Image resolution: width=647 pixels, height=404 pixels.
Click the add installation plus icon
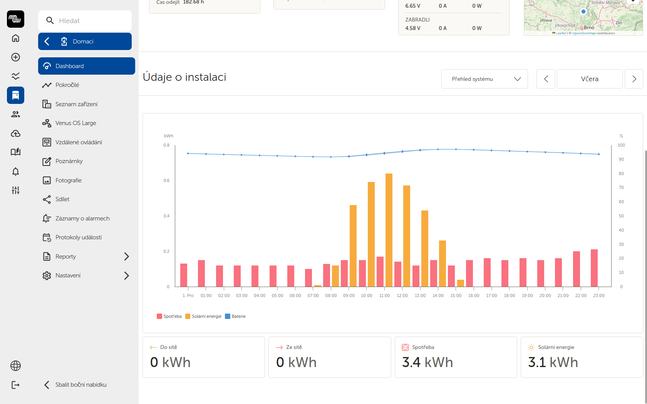pos(15,57)
